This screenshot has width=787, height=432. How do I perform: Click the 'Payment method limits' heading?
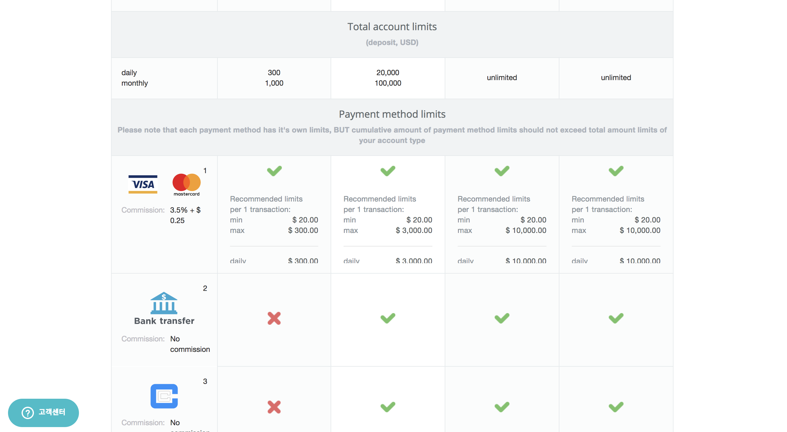(392, 114)
